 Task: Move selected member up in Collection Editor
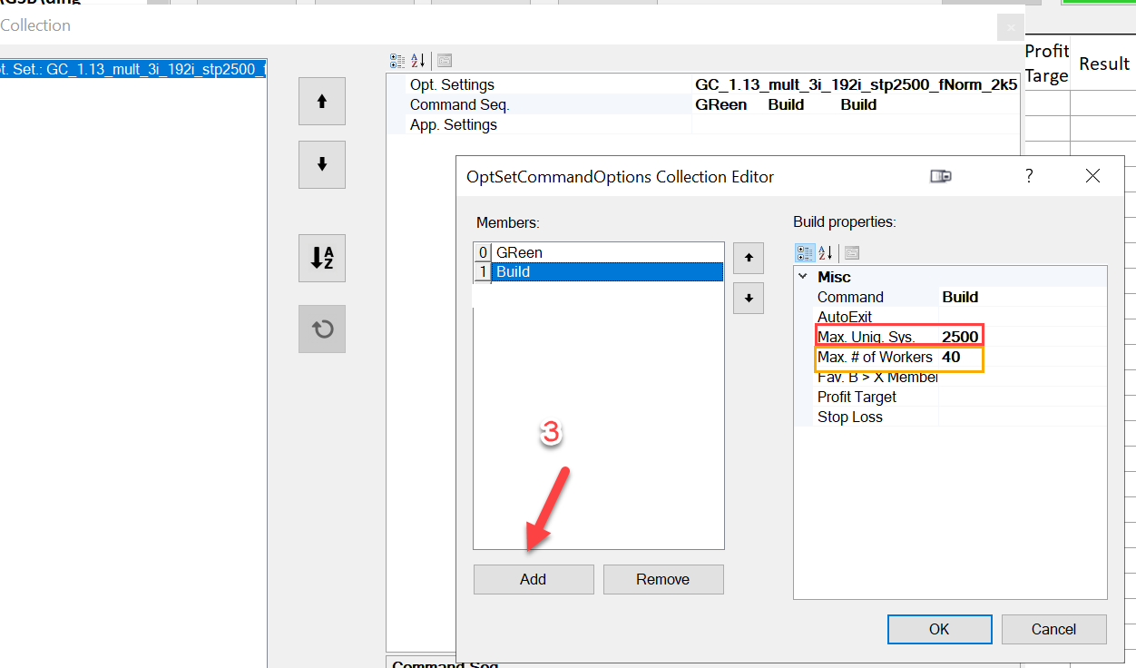tap(748, 258)
